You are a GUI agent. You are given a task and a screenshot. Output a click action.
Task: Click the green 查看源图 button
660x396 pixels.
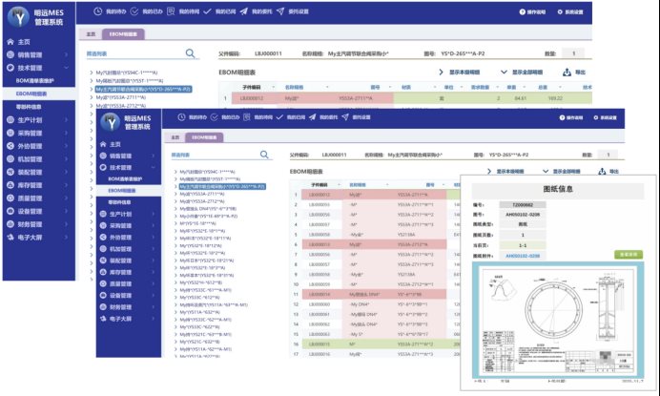click(x=628, y=255)
